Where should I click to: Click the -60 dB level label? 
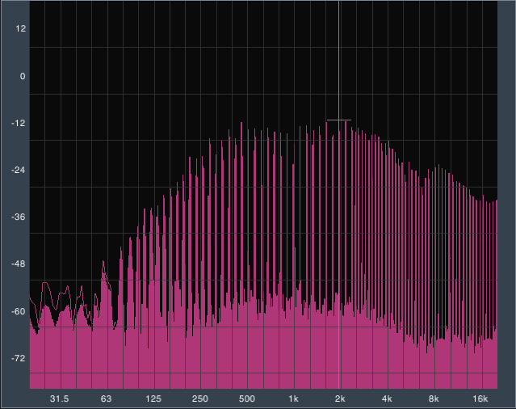19,311
